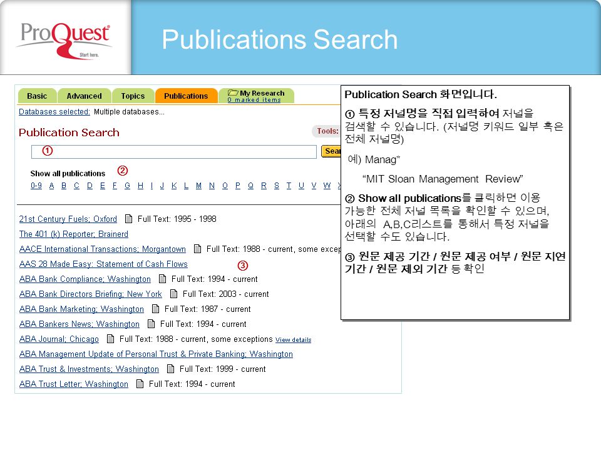
Task: Show publications starting with E
Action: pos(102,186)
